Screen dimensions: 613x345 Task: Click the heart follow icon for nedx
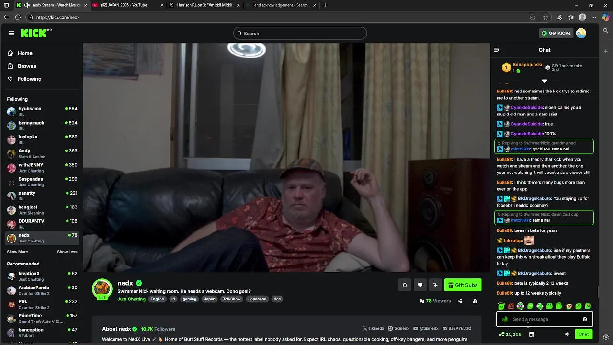point(420,285)
